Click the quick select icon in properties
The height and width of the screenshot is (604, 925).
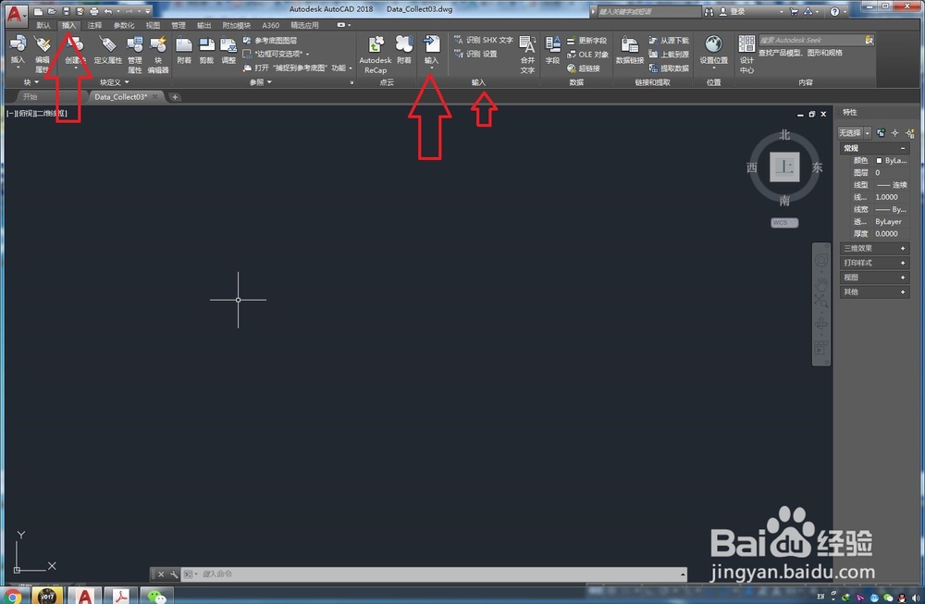tap(909, 132)
